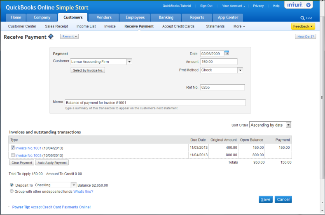The height and width of the screenshot is (215, 325).
Task: Switch to the Company tab
Action: 42,18
